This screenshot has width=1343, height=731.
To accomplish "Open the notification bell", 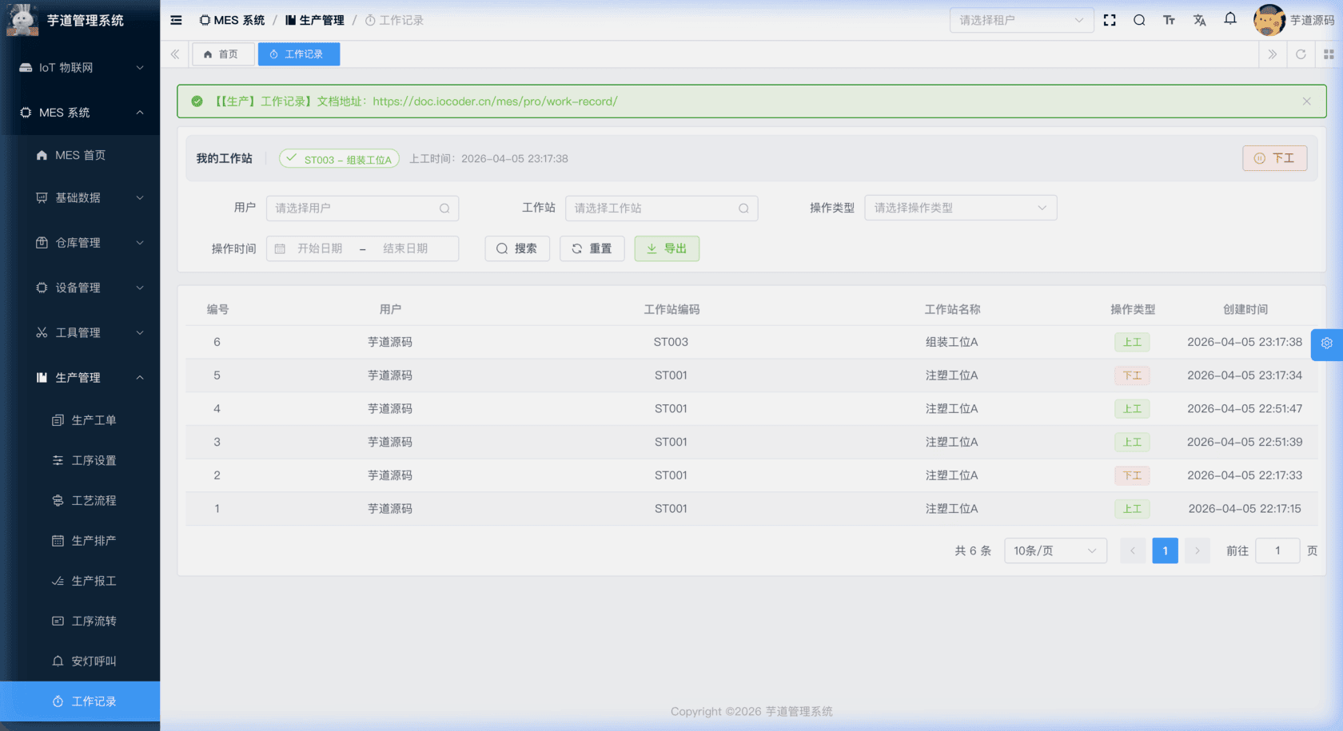I will click(x=1230, y=19).
